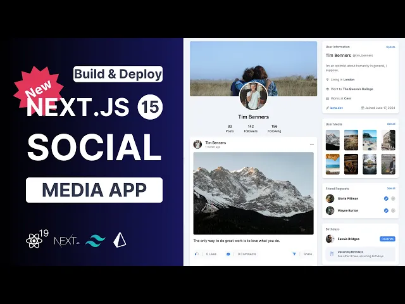This screenshot has height=304, width=405.
Task: Click the Share label on the post
Action: coord(308,254)
